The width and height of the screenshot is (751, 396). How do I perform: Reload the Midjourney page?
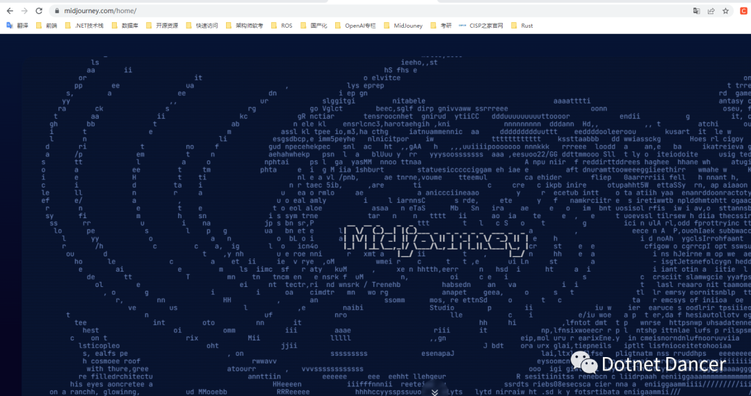click(39, 10)
